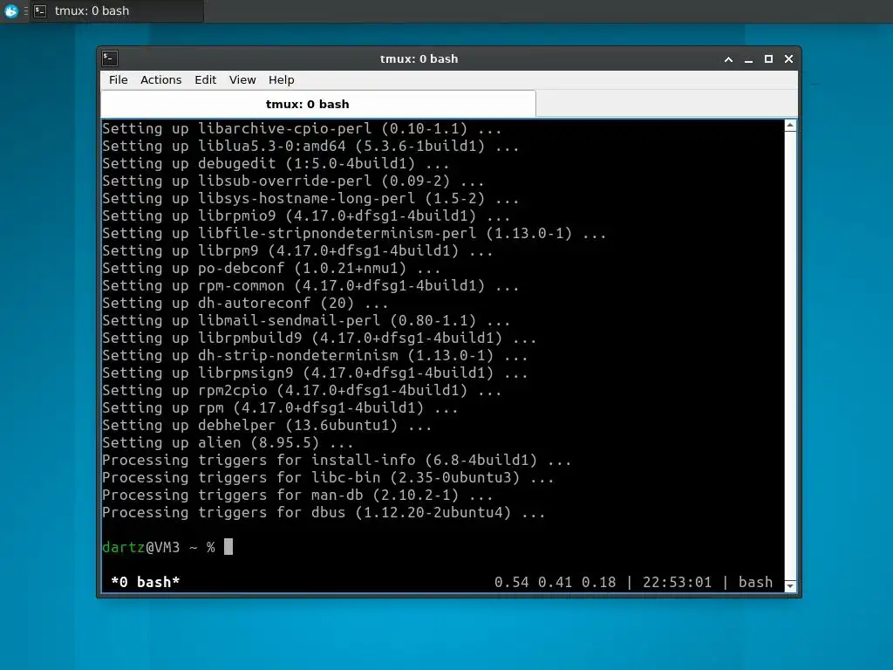Click line 'Setting up liblua5.3-0:amd64'
The image size is (893, 670).
pos(310,147)
